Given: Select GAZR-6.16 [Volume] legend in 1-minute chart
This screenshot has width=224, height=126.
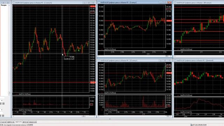Looking at the screenshot, I should point(25,110).
